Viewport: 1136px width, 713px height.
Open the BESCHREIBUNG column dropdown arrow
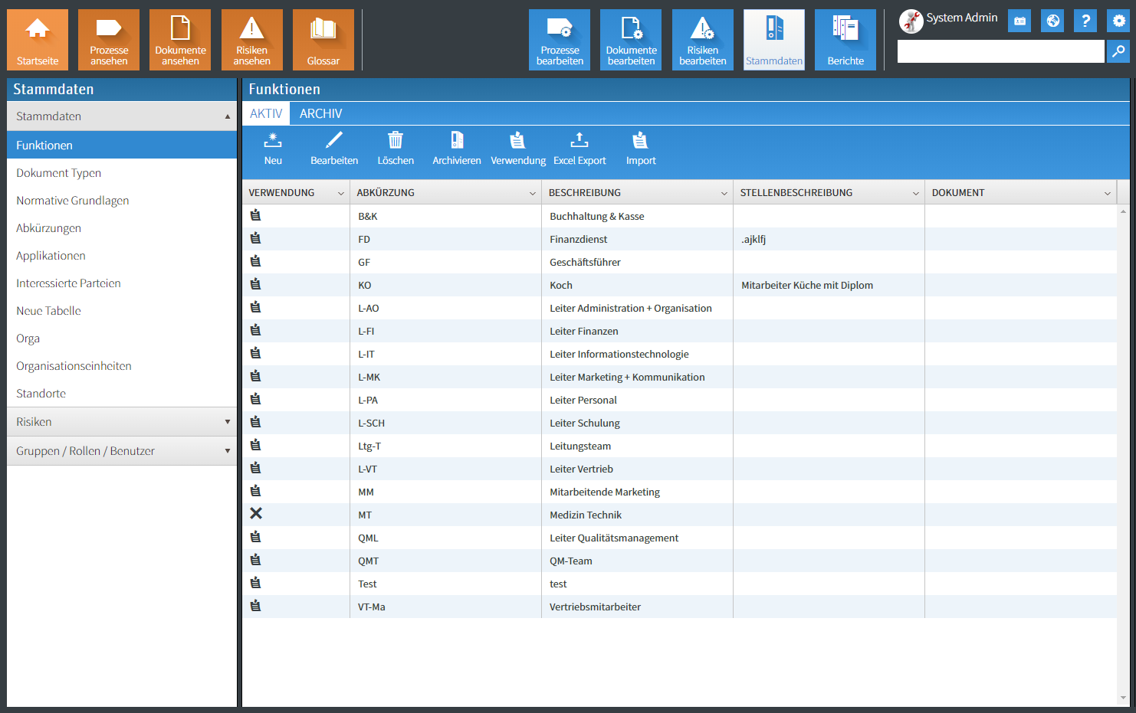point(724,194)
